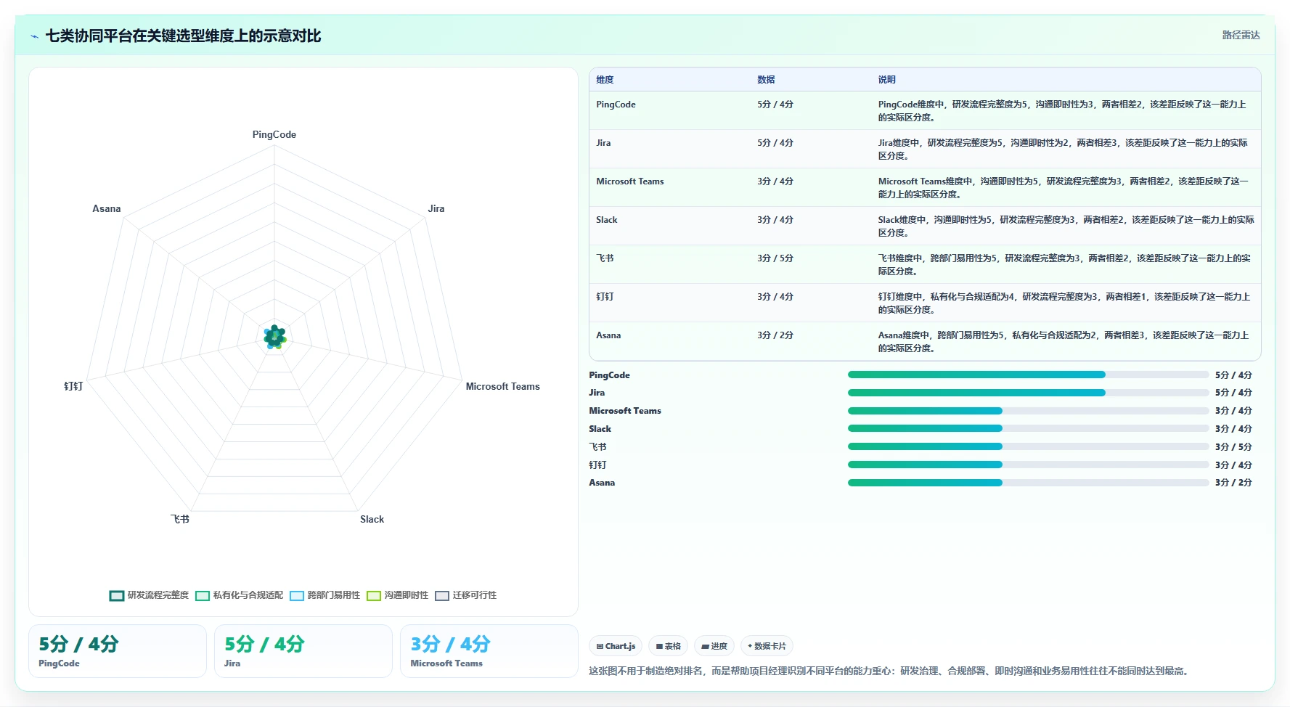Toggle the 研发流程完整度 legend item
Viewport: 1290px width, 707px height.
[x=149, y=595]
